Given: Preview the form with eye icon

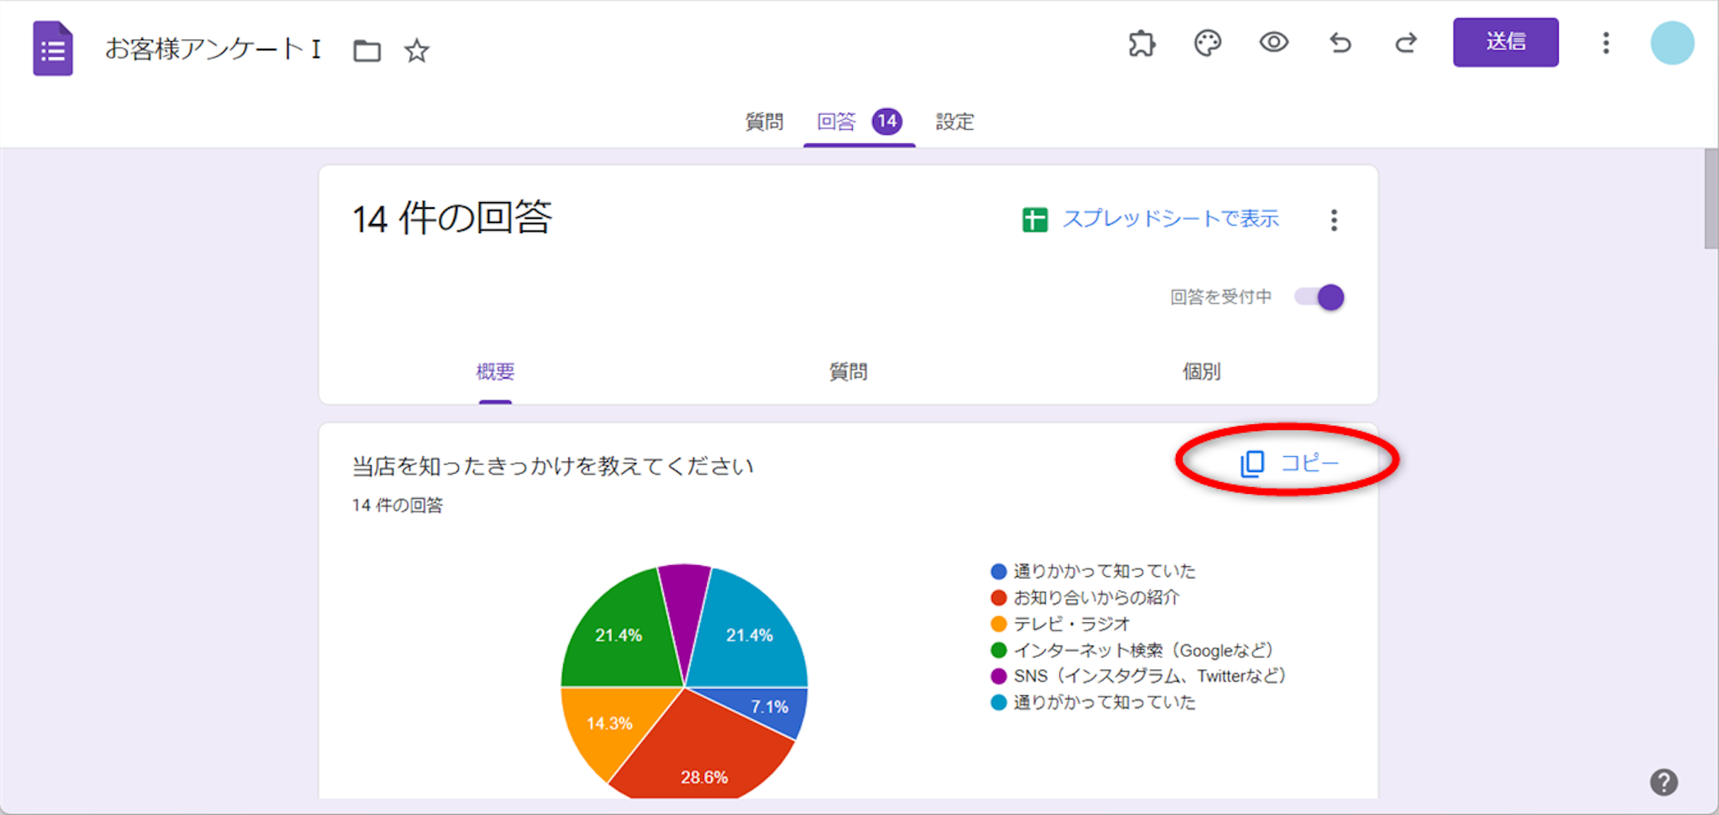Looking at the screenshot, I should pyautogui.click(x=1273, y=43).
